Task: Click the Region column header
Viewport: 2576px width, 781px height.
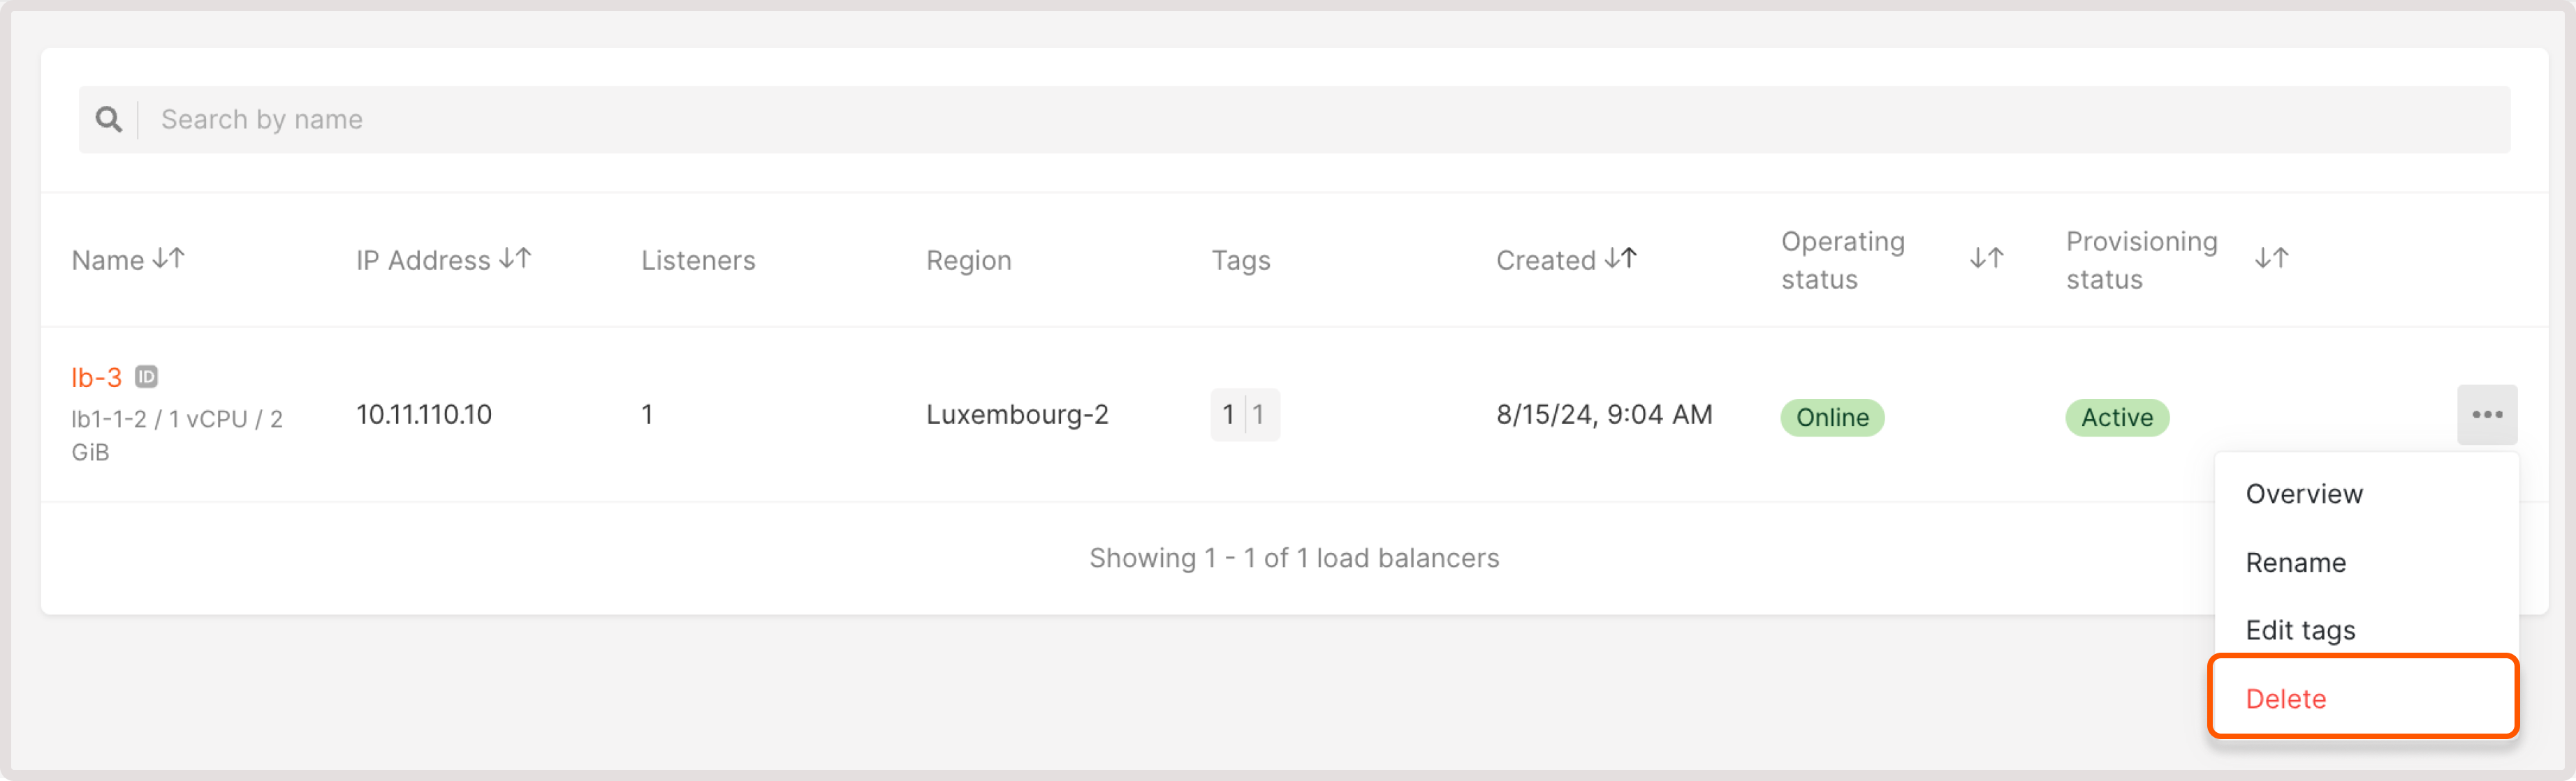Action: [x=968, y=261]
